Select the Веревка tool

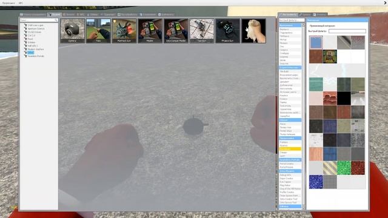[x=290, y=29]
